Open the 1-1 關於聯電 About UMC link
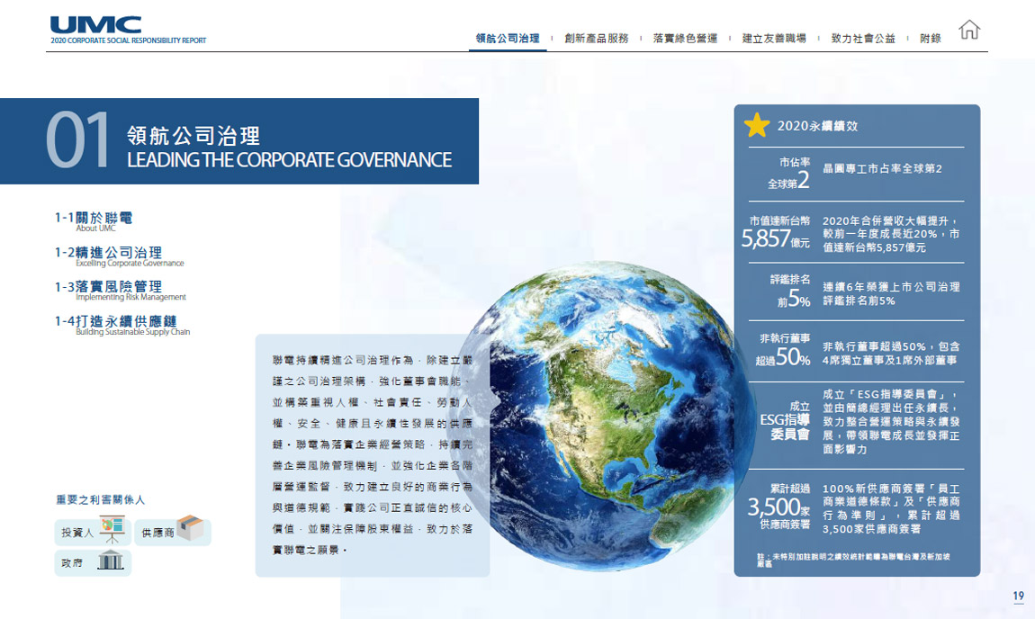This screenshot has height=619, width=1035. coord(94,219)
